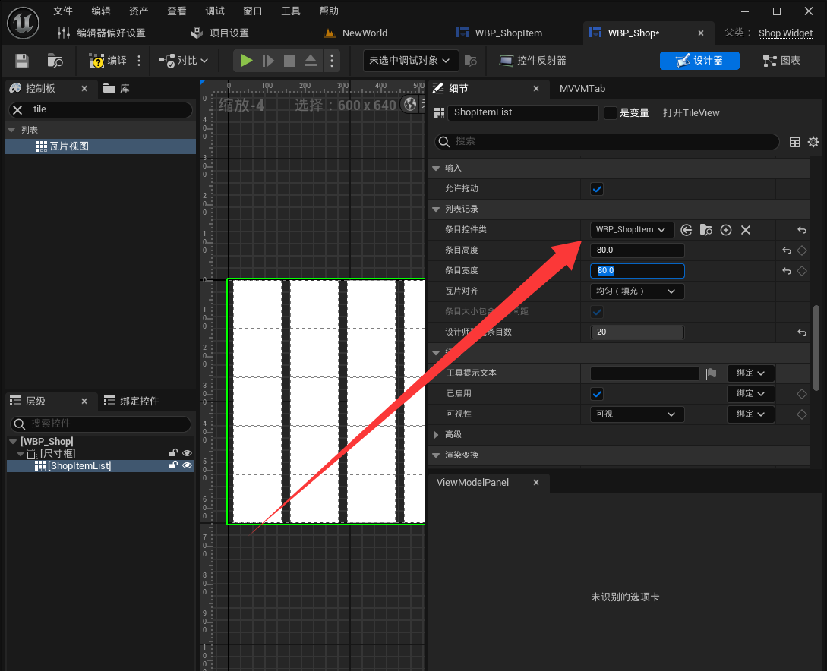Switch to the 编辑器偏好设置 tab

[101, 33]
